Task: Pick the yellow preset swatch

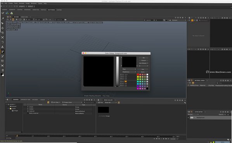Action: [138, 77]
